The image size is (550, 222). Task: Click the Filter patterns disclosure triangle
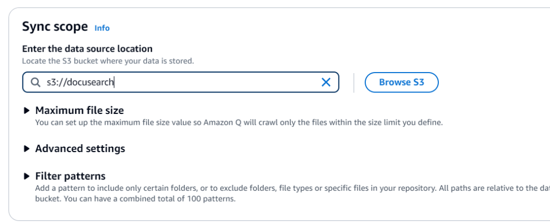(27, 176)
